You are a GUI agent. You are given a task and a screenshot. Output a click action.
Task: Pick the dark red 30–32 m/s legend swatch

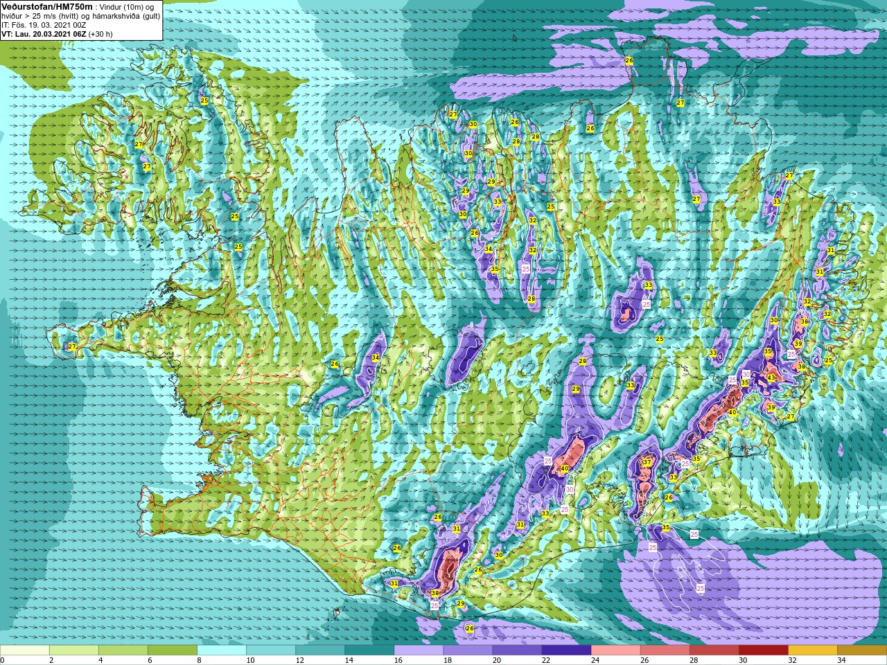[x=763, y=650]
